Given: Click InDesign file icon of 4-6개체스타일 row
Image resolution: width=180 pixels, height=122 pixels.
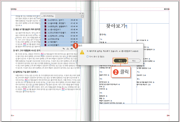Looking at the screenshot, I should click(45, 39).
